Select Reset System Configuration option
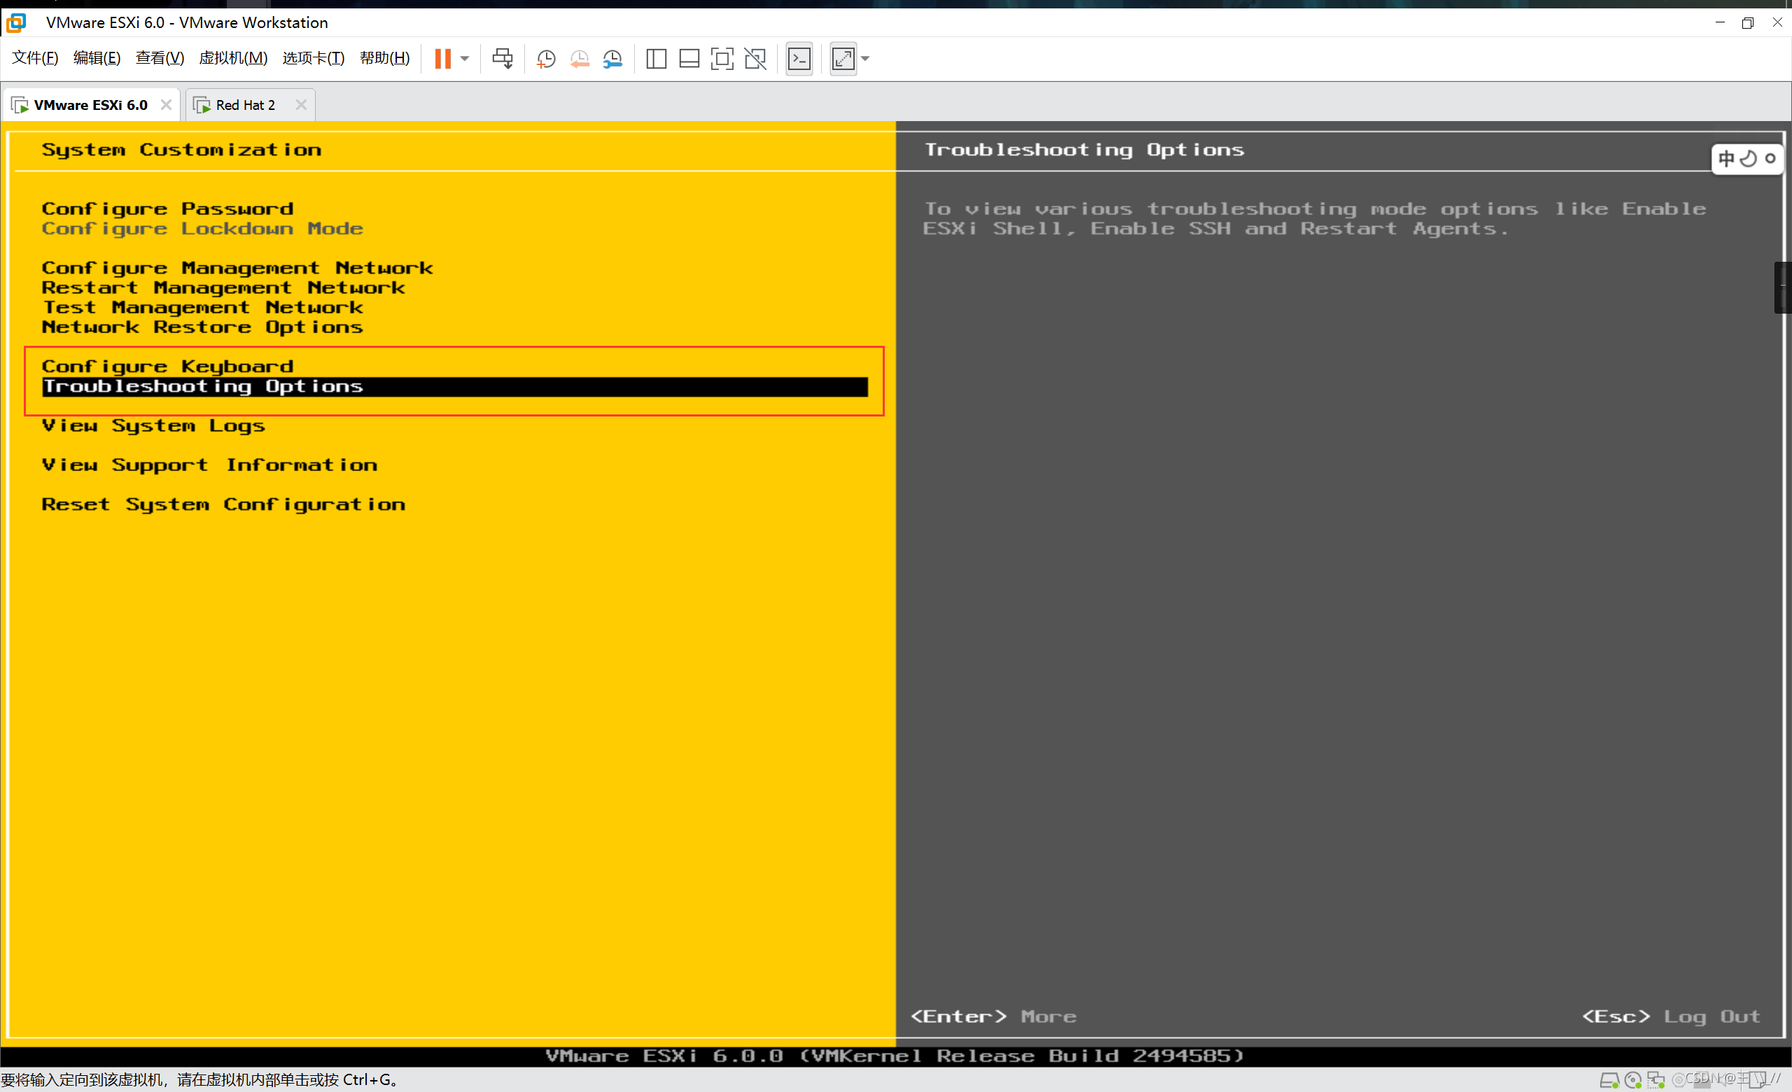1792x1092 pixels. coord(224,503)
